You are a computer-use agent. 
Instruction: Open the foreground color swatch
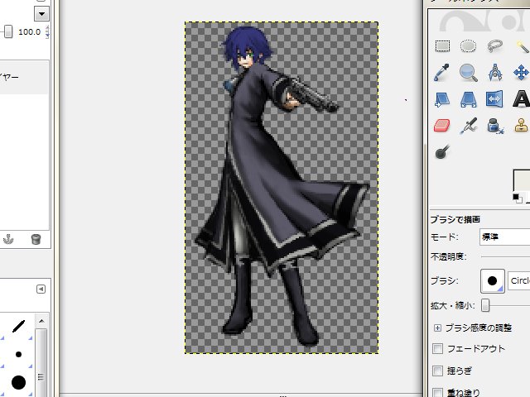(522, 180)
